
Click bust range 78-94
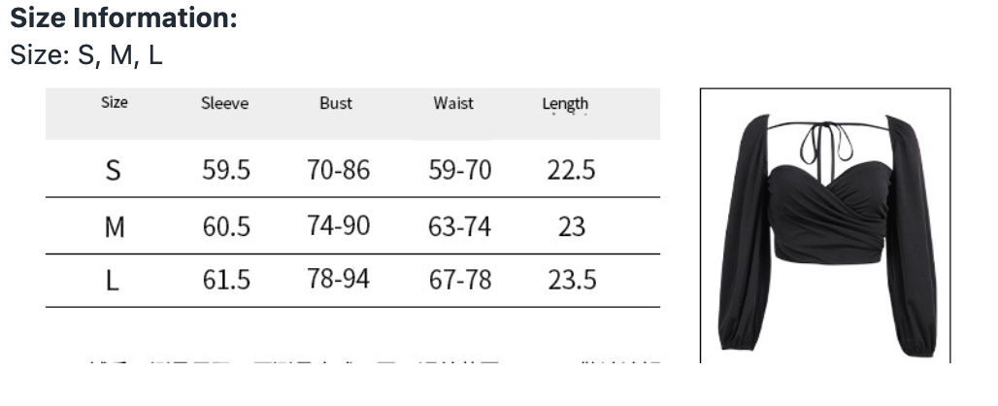pyautogui.click(x=339, y=279)
